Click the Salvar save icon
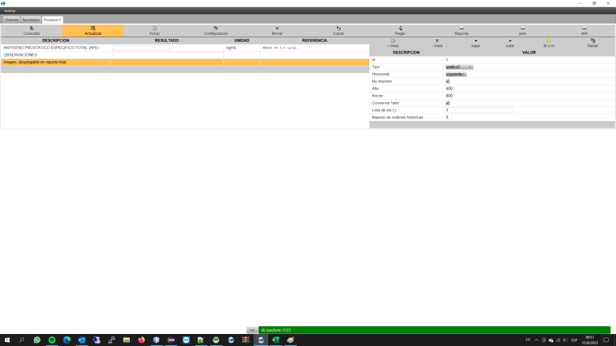 [x=593, y=40]
